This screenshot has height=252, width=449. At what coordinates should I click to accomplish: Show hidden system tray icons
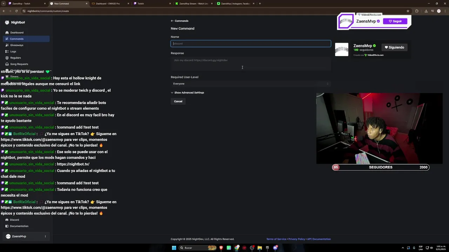pos(402,248)
